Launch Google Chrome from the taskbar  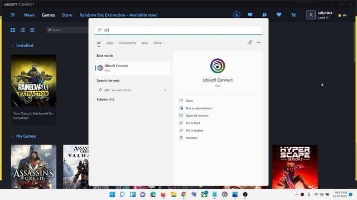[184, 194]
